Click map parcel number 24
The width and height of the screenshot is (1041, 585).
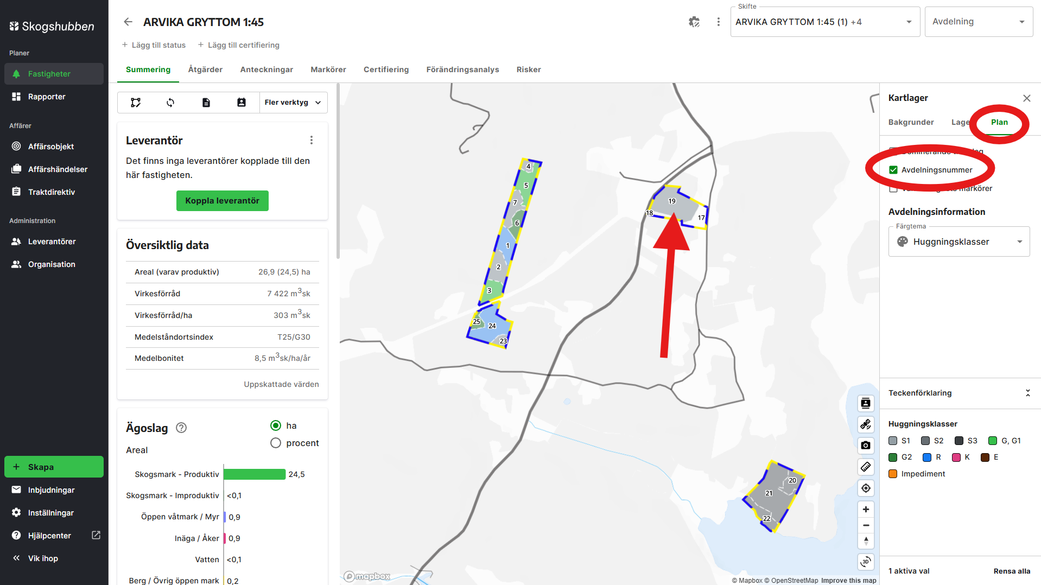tap(492, 326)
